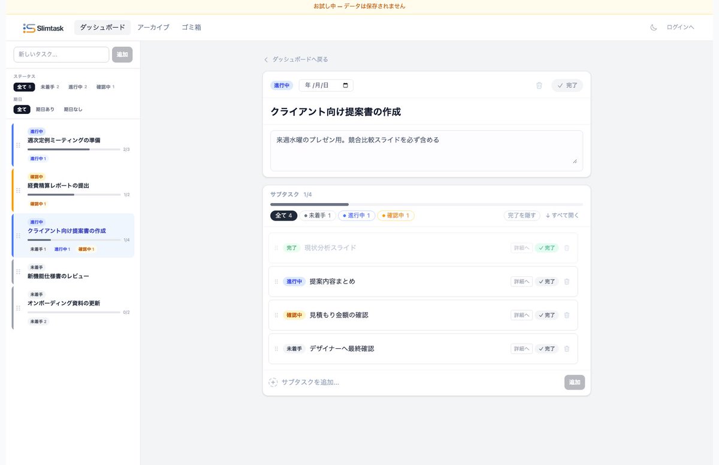Click the trash icon for デザイナーへ最終確認
719x465 pixels.
tap(566, 348)
